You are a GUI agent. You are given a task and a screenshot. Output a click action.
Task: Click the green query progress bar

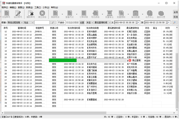coord(63,60)
